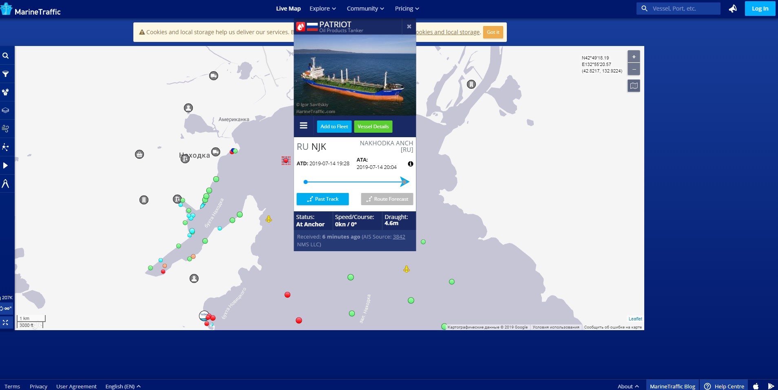Open the Live Map tab

point(288,9)
